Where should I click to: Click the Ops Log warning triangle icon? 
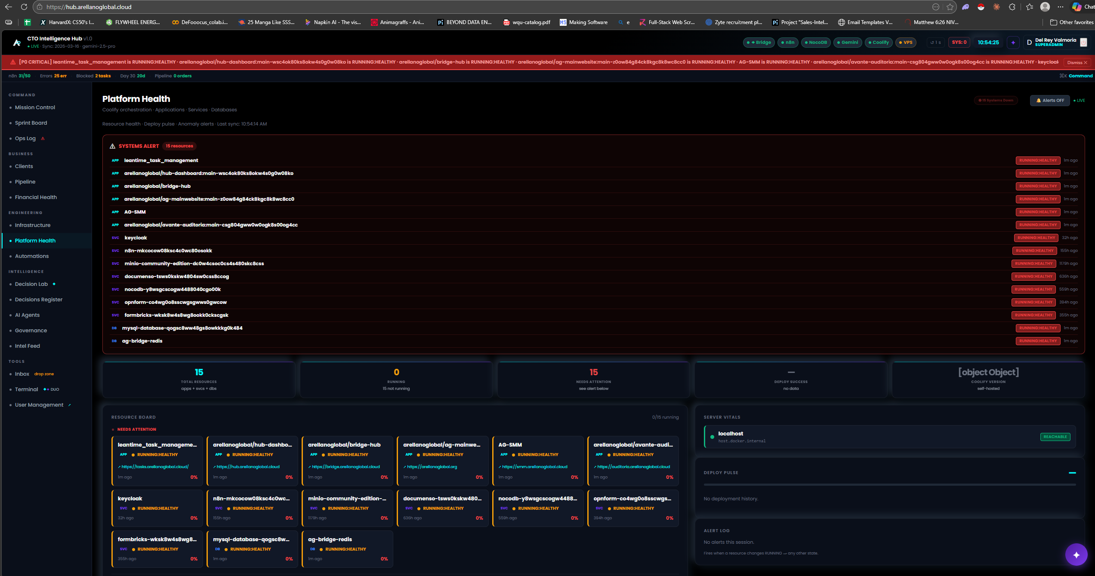pyautogui.click(x=43, y=138)
